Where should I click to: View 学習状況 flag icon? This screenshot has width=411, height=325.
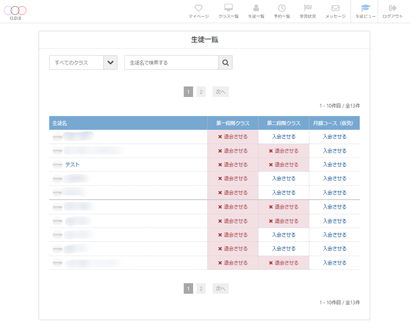[307, 8]
